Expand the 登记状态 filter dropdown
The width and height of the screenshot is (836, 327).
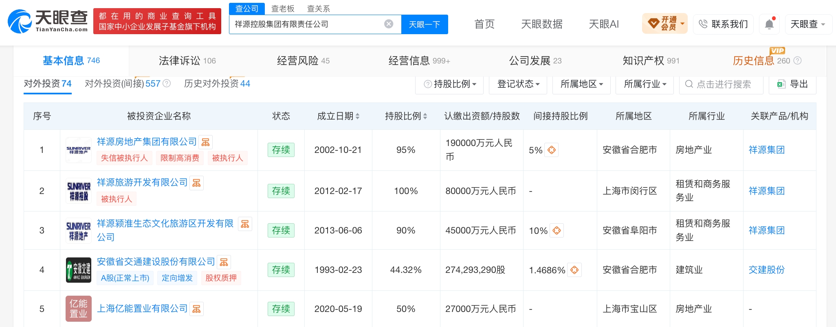[x=518, y=84]
